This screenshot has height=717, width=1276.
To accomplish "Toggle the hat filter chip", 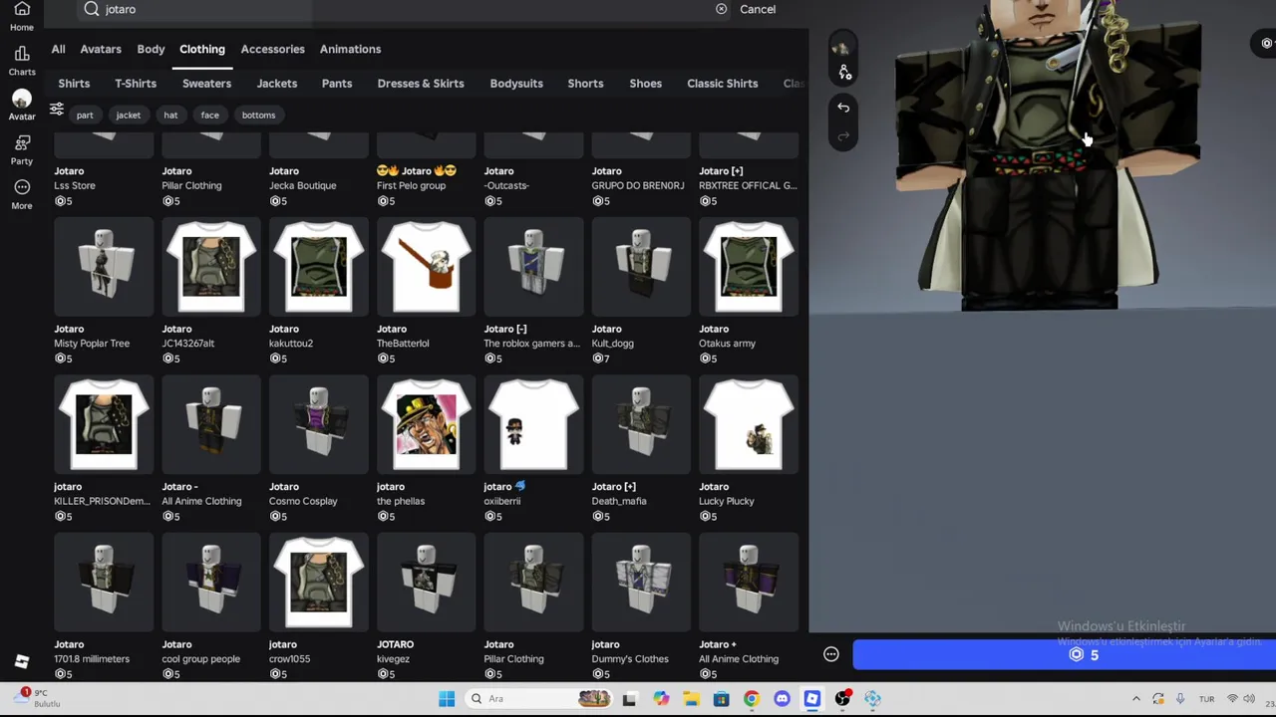I will (170, 116).
